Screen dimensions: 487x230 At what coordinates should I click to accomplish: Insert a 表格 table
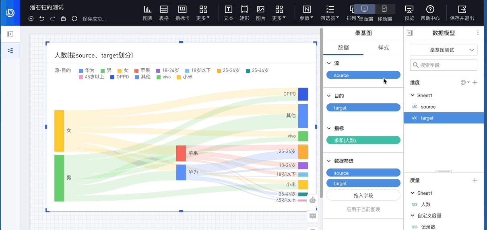pyautogui.click(x=164, y=13)
